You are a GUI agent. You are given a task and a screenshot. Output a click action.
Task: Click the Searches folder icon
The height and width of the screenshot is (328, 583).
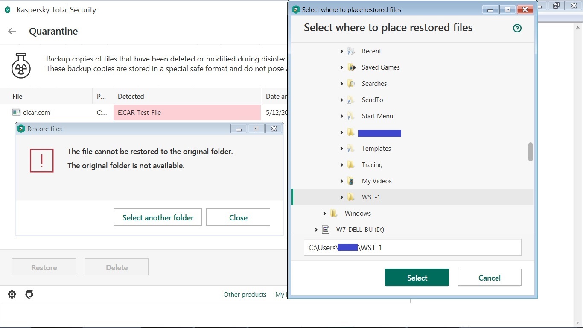(x=351, y=84)
